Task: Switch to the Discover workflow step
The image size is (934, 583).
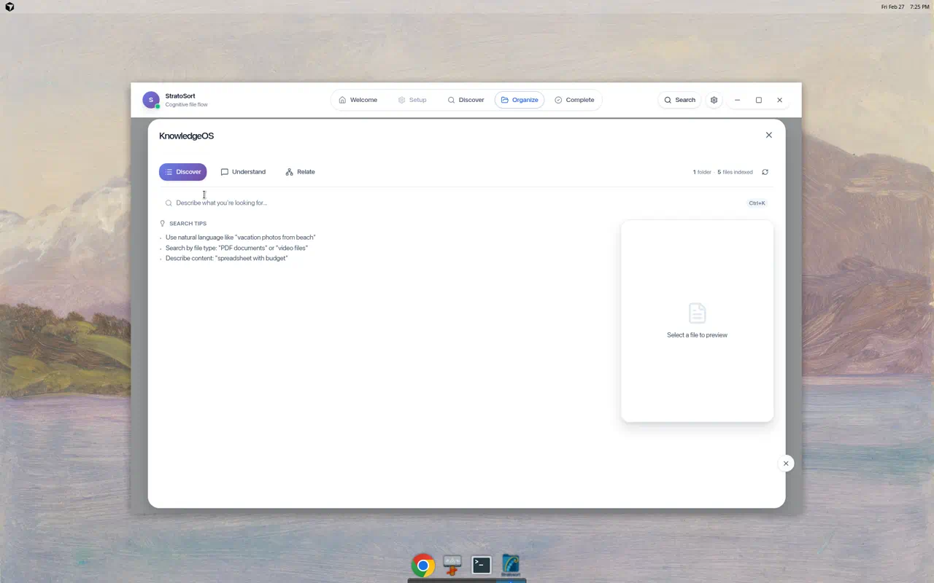Action: [x=466, y=99]
